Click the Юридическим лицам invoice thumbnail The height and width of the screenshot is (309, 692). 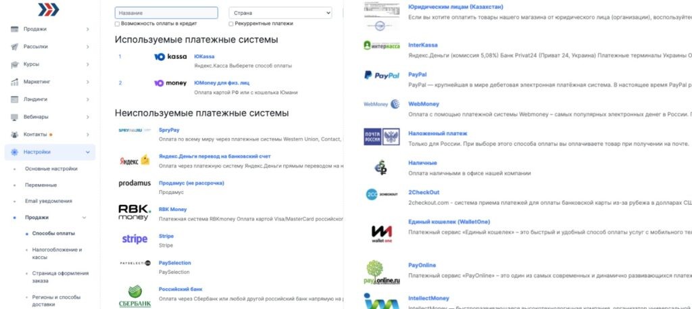(382, 16)
